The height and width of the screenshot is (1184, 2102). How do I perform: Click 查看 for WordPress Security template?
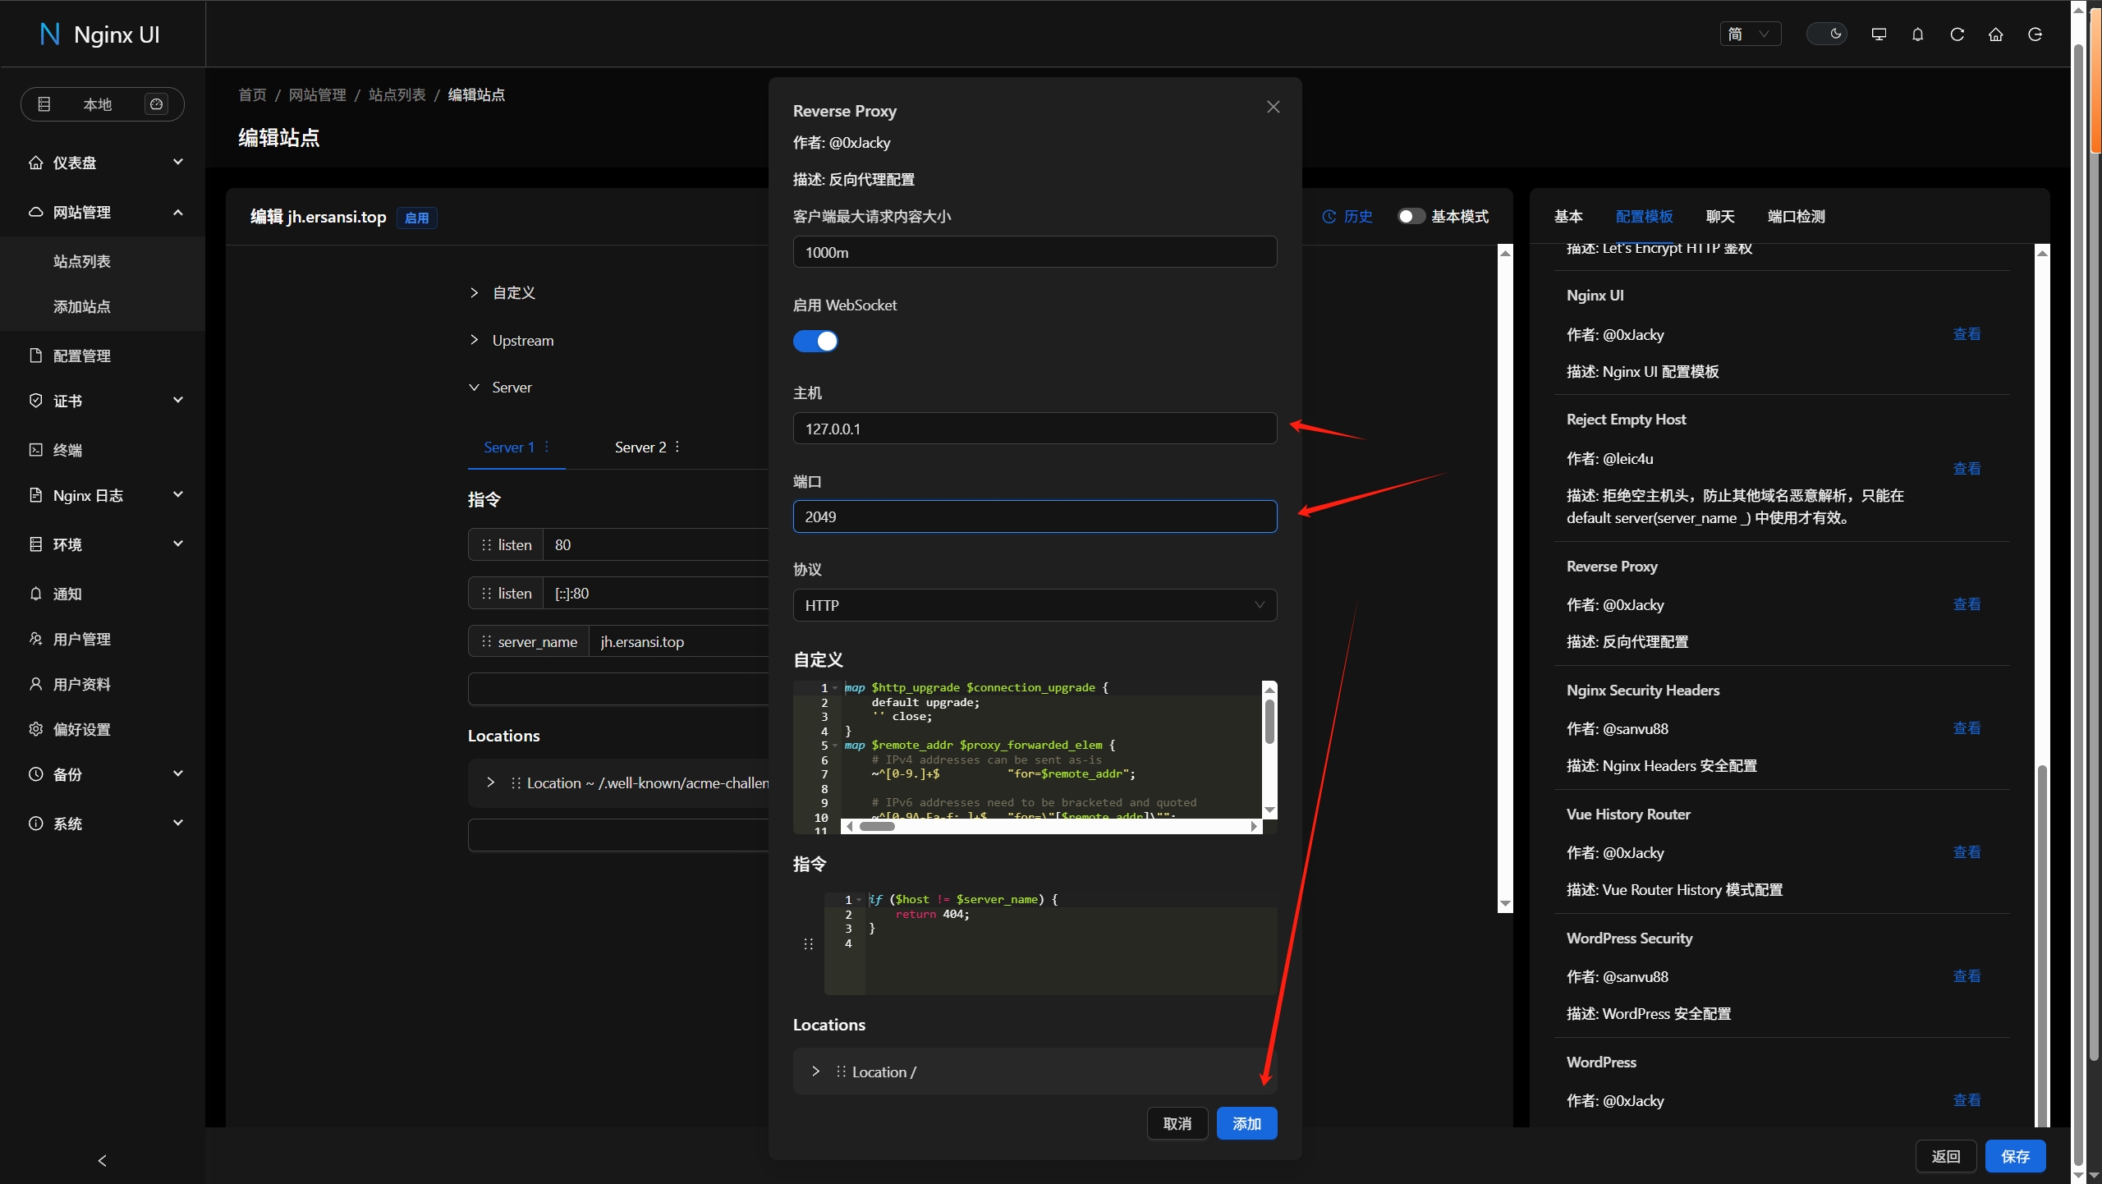[x=1967, y=976]
